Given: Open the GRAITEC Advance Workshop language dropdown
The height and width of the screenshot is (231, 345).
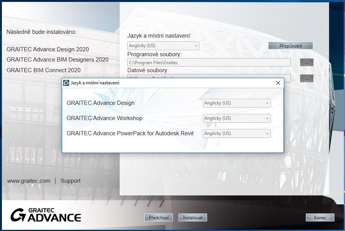Looking at the screenshot, I should point(237,118).
